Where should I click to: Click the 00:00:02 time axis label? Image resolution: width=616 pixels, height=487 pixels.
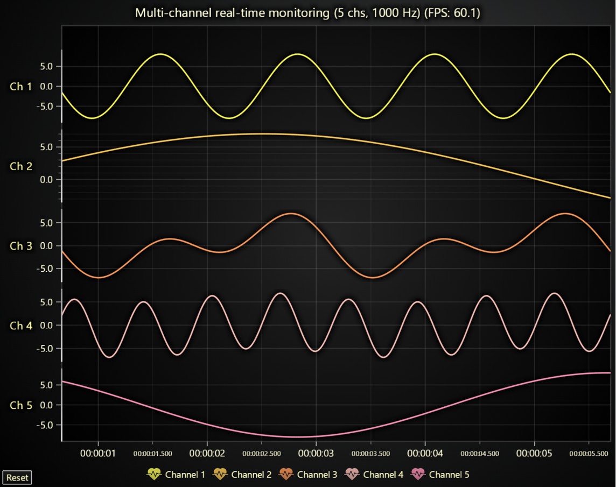[207, 453]
